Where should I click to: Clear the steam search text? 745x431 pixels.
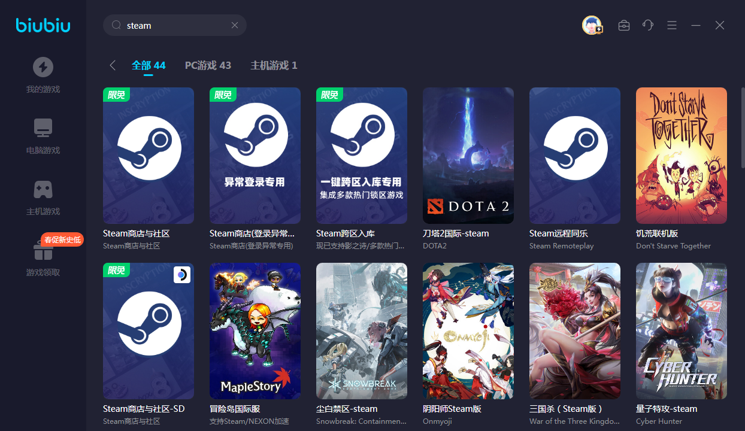point(235,25)
